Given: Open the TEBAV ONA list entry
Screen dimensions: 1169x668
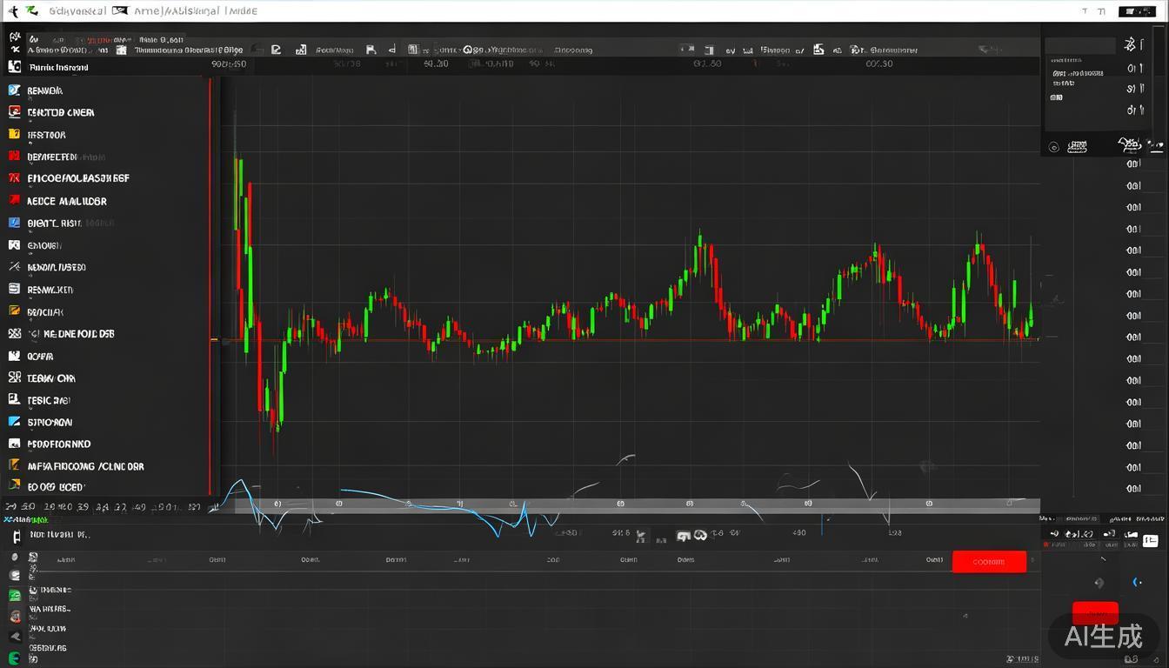Looking at the screenshot, I should [51, 378].
